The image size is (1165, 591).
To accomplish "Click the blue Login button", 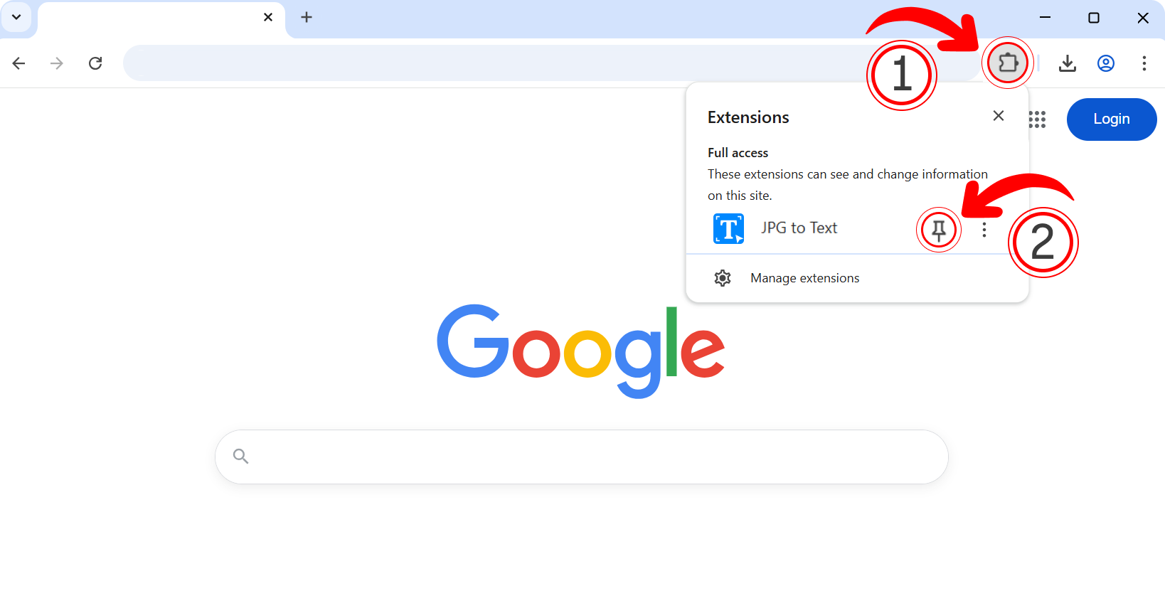I will click(x=1112, y=119).
